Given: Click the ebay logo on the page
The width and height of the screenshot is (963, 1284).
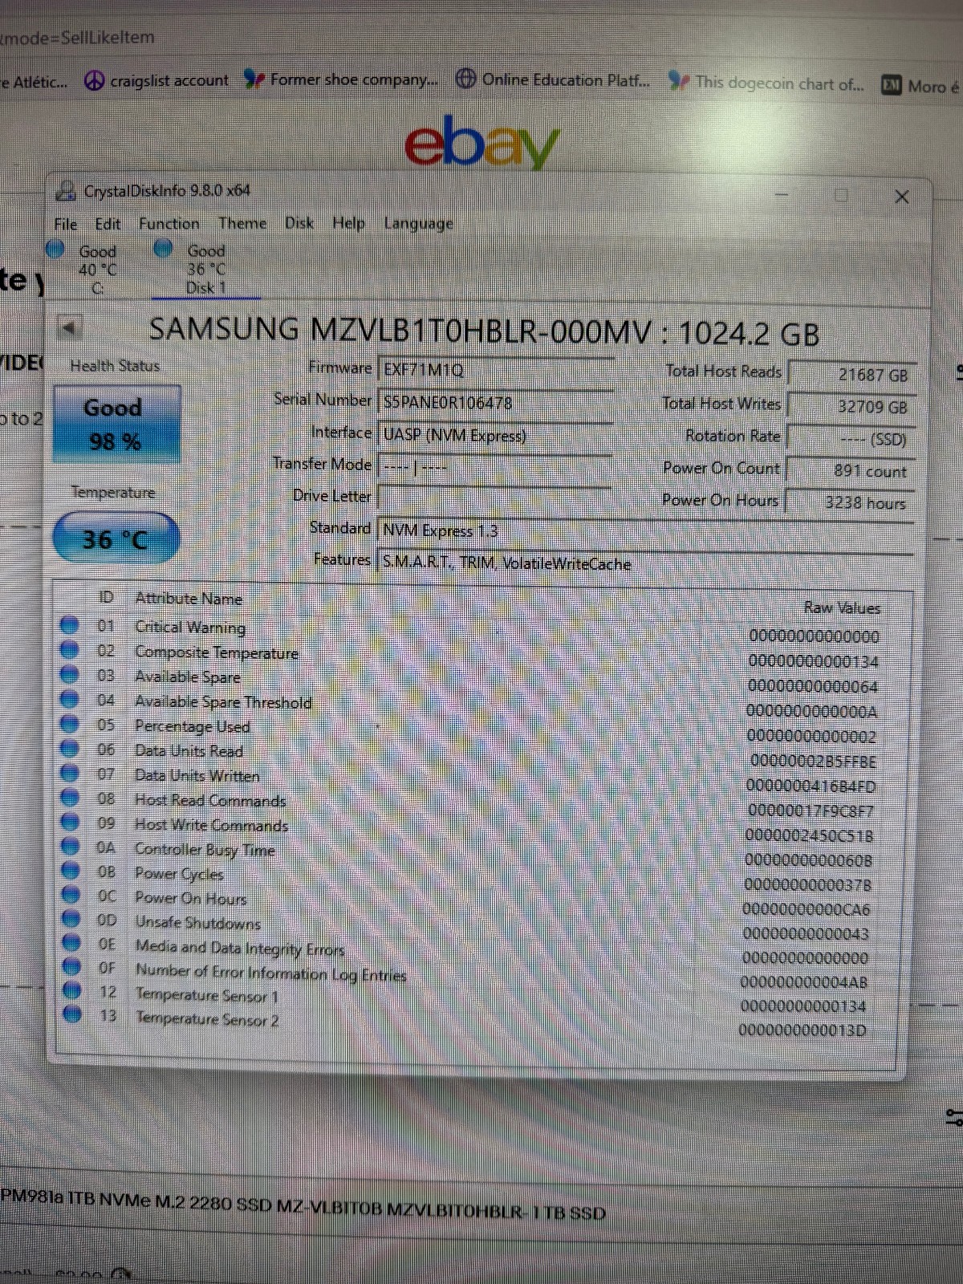Looking at the screenshot, I should coord(481,143).
